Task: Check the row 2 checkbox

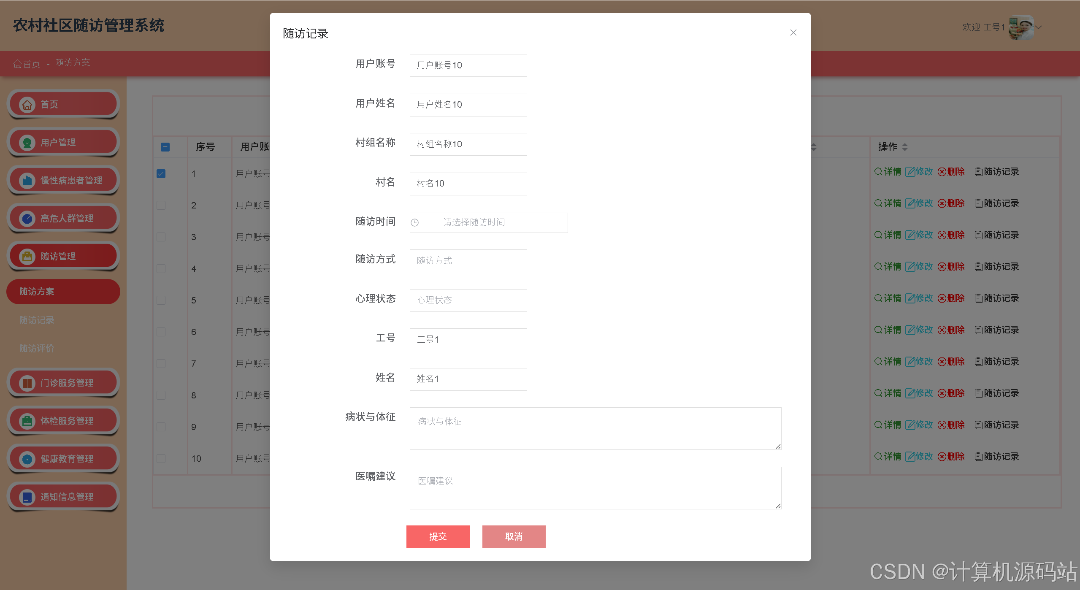Action: [x=161, y=205]
